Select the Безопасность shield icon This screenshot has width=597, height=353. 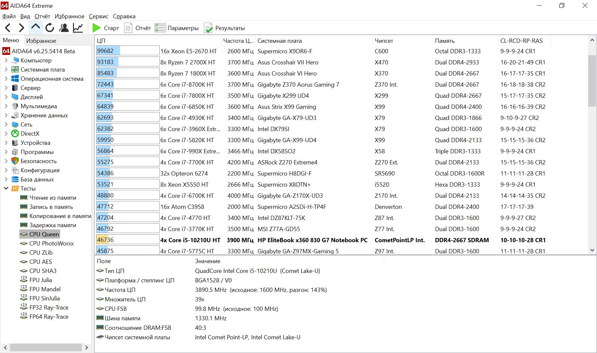(15, 161)
